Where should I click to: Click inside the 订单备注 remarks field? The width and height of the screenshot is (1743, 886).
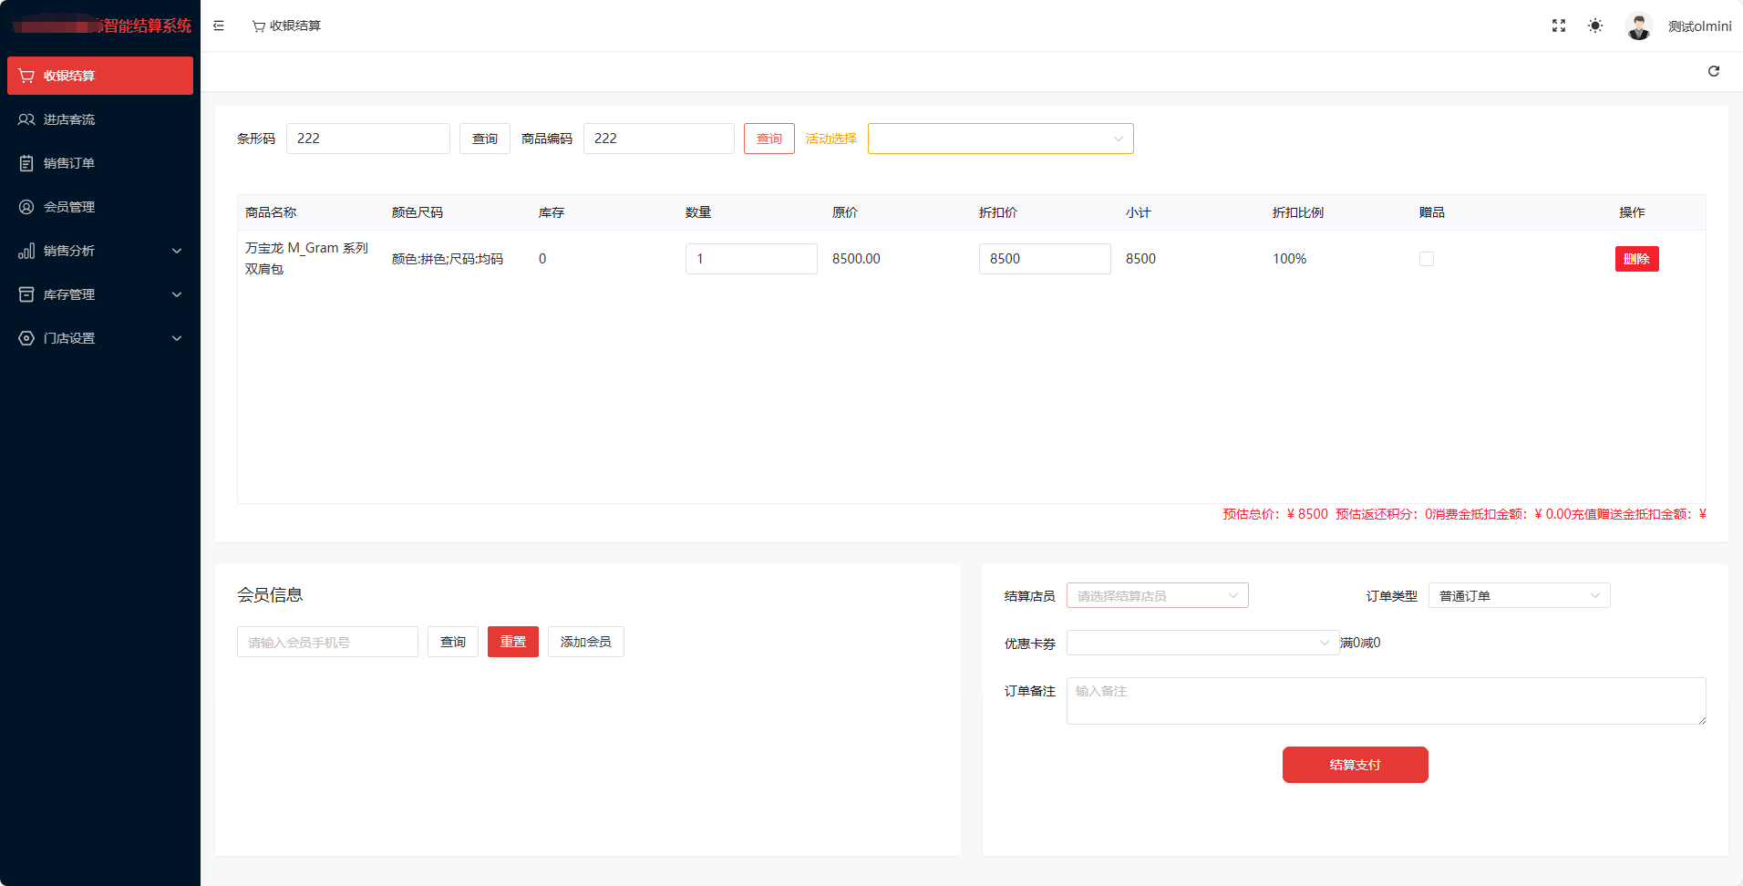click(1384, 700)
